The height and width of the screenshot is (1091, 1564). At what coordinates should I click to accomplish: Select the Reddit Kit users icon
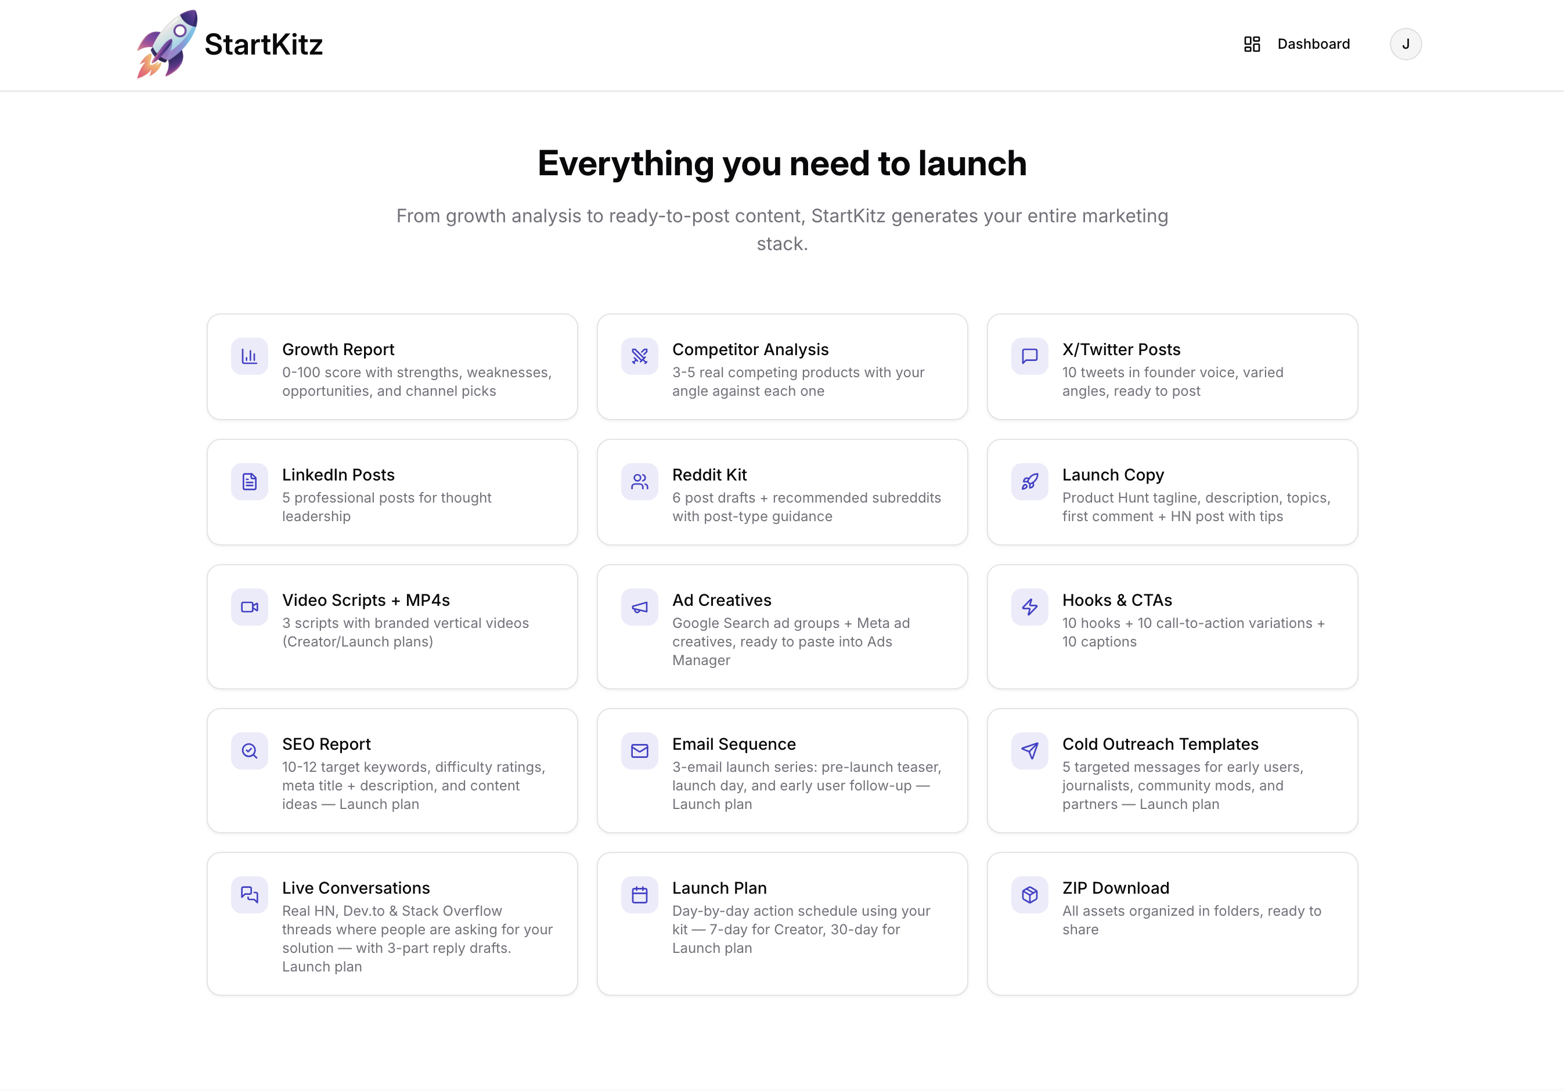click(640, 481)
